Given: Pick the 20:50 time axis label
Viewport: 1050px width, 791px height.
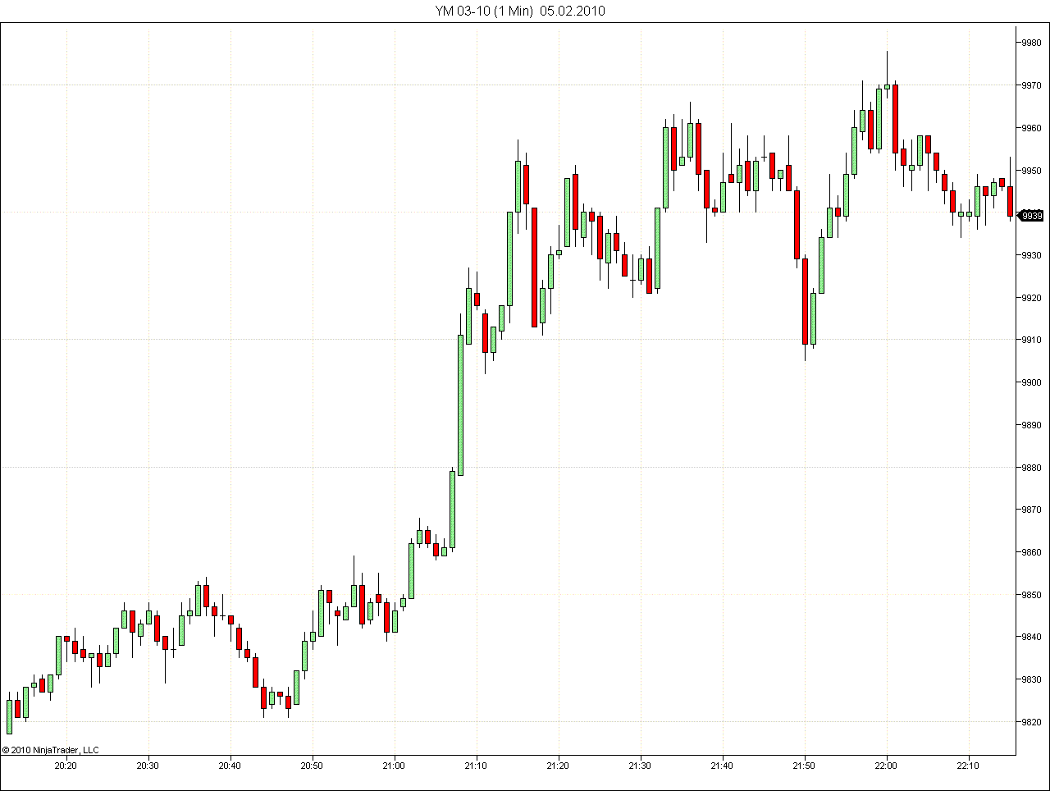Looking at the screenshot, I should pos(312,766).
